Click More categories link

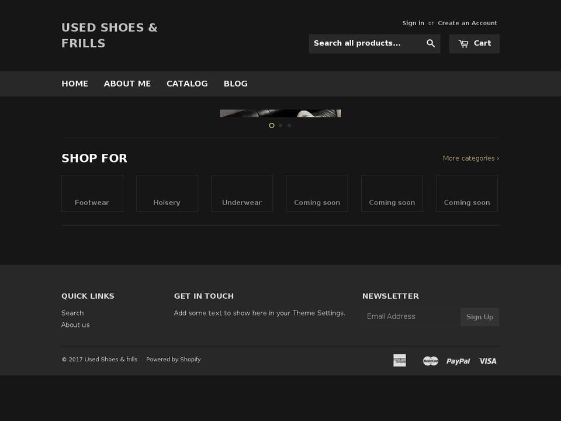coord(471,158)
